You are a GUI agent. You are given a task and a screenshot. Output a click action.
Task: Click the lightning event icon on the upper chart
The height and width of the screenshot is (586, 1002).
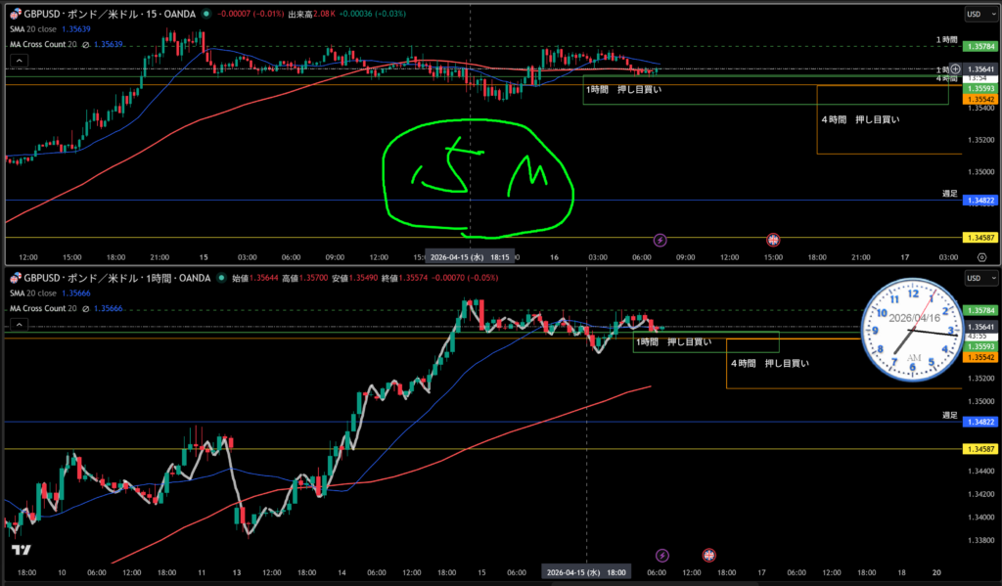(660, 239)
